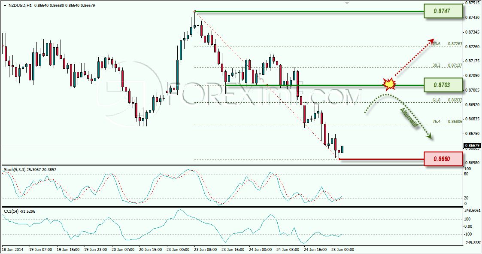This screenshot has width=482, height=254.
Task: Click the 0.86920 price axis value
Action: click(473, 104)
